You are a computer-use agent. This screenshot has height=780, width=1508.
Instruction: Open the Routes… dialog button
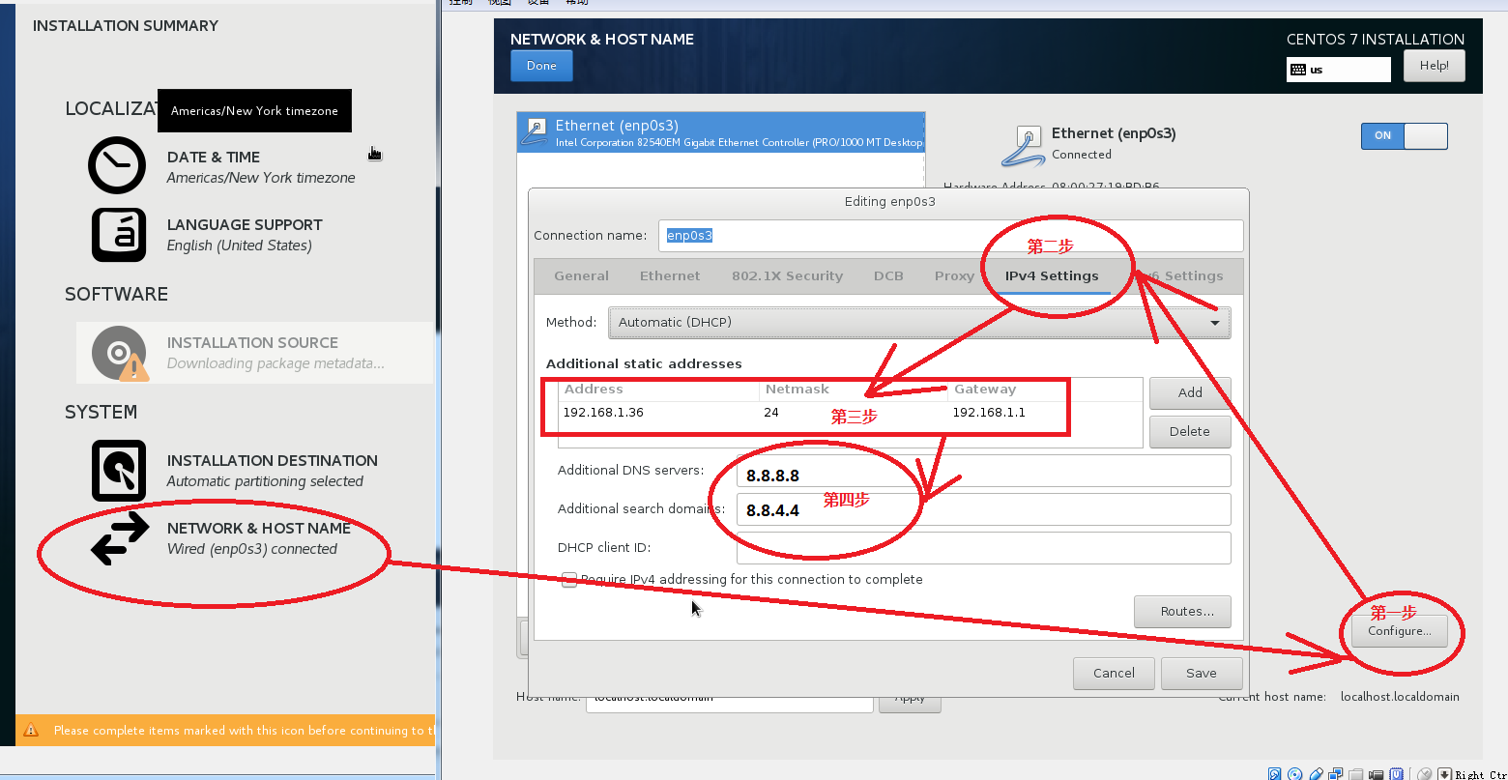1181,612
